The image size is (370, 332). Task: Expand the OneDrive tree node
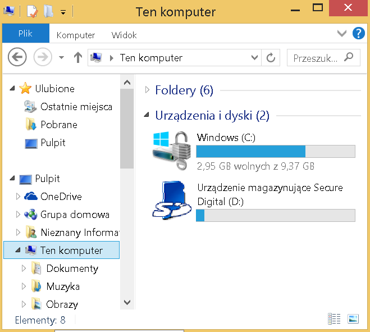(x=18, y=197)
